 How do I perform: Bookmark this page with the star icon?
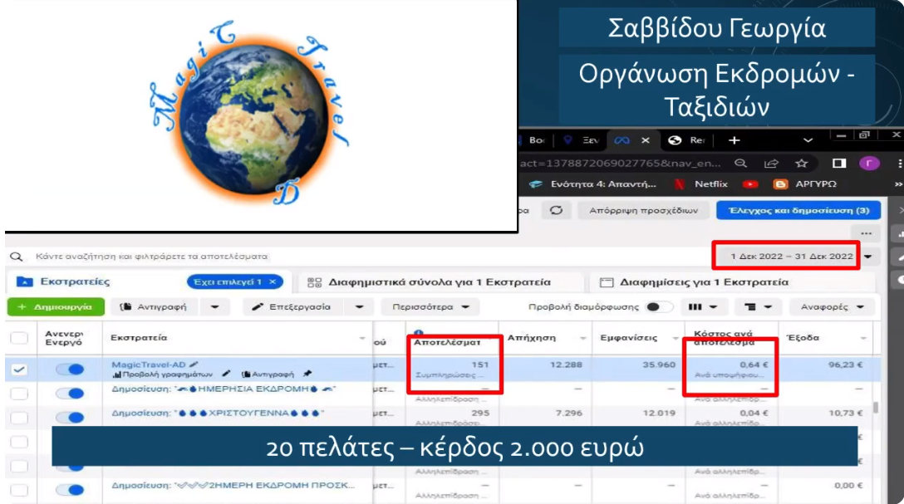(x=802, y=164)
